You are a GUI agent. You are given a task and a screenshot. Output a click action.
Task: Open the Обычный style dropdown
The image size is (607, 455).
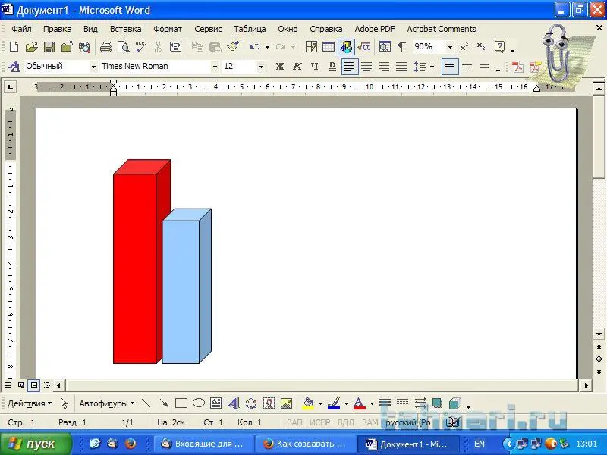[93, 67]
